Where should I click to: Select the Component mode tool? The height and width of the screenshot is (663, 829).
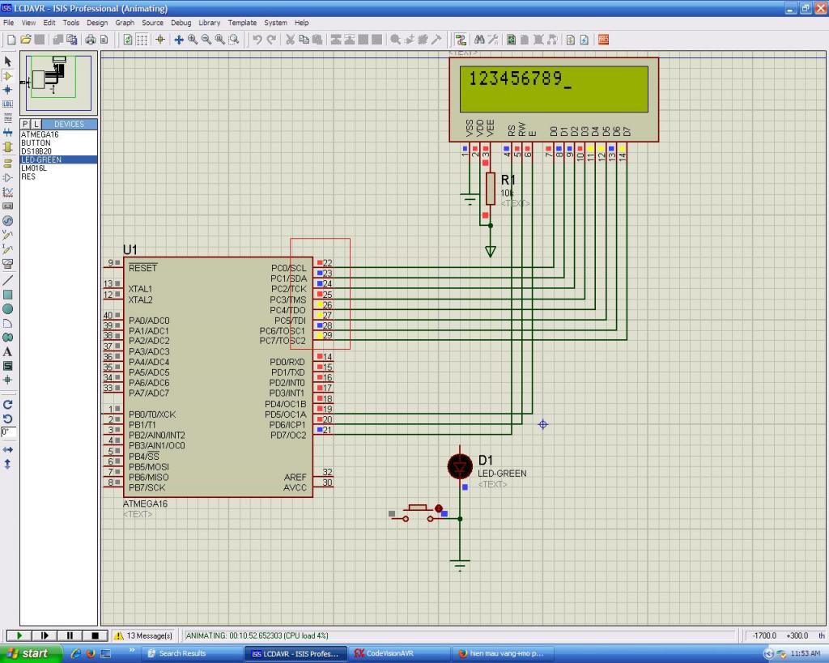coord(8,75)
